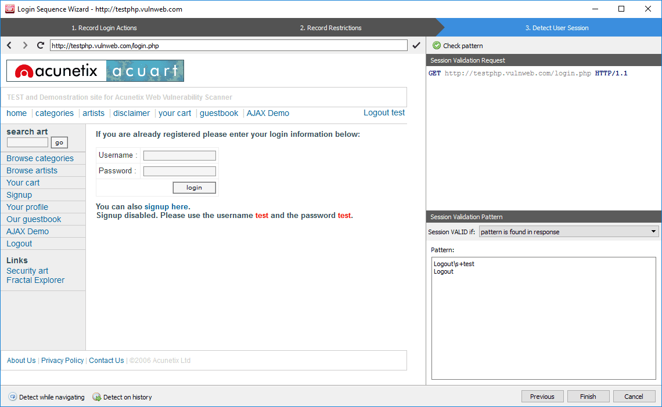This screenshot has height=407, width=662.
Task: Click the browser back arrow icon
Action: coord(9,45)
